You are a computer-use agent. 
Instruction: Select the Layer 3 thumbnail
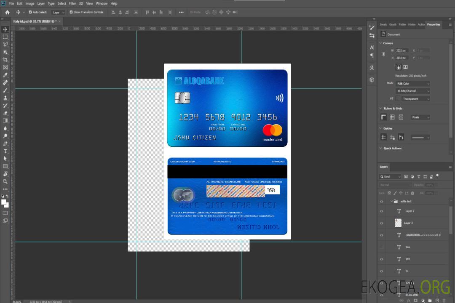coord(399,223)
